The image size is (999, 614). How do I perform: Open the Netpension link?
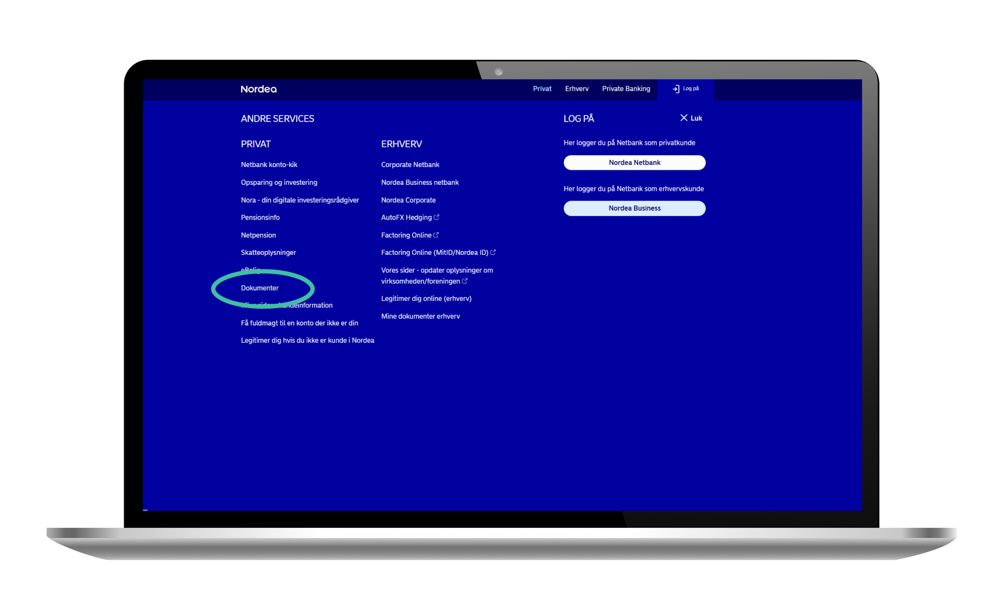258,235
